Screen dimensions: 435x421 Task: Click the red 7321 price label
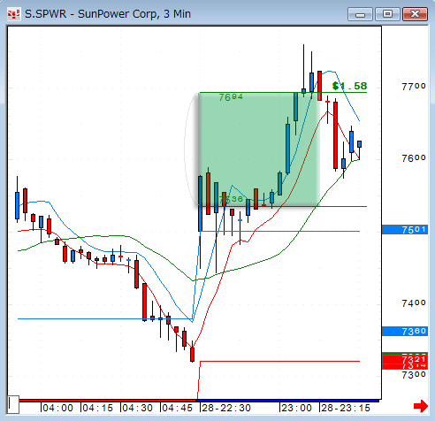(405, 360)
